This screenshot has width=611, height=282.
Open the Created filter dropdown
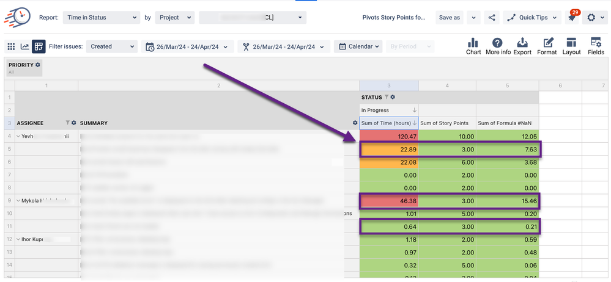(x=111, y=46)
